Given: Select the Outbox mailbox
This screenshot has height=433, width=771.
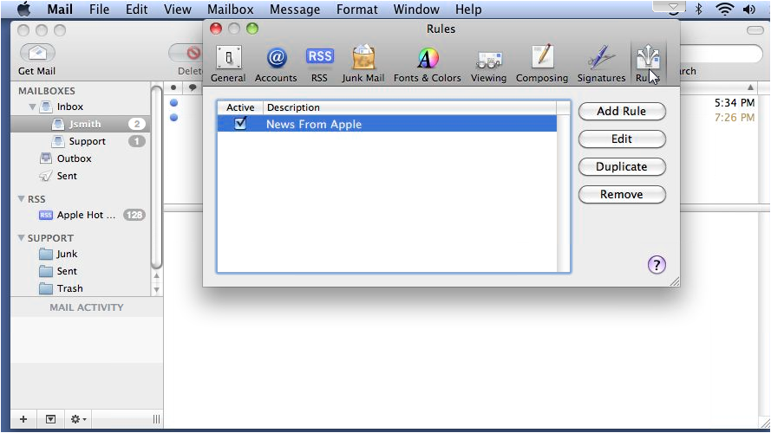Looking at the screenshot, I should click(x=80, y=158).
